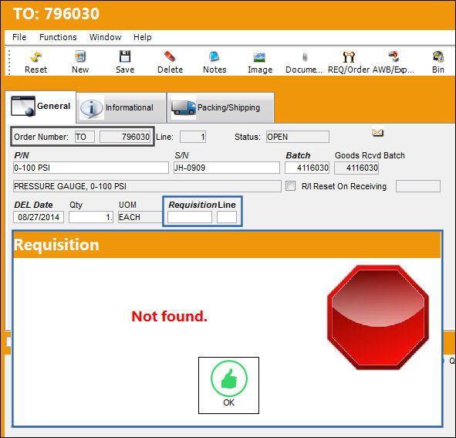Click the Requisition Line field
The height and width of the screenshot is (438, 456).
click(227, 217)
